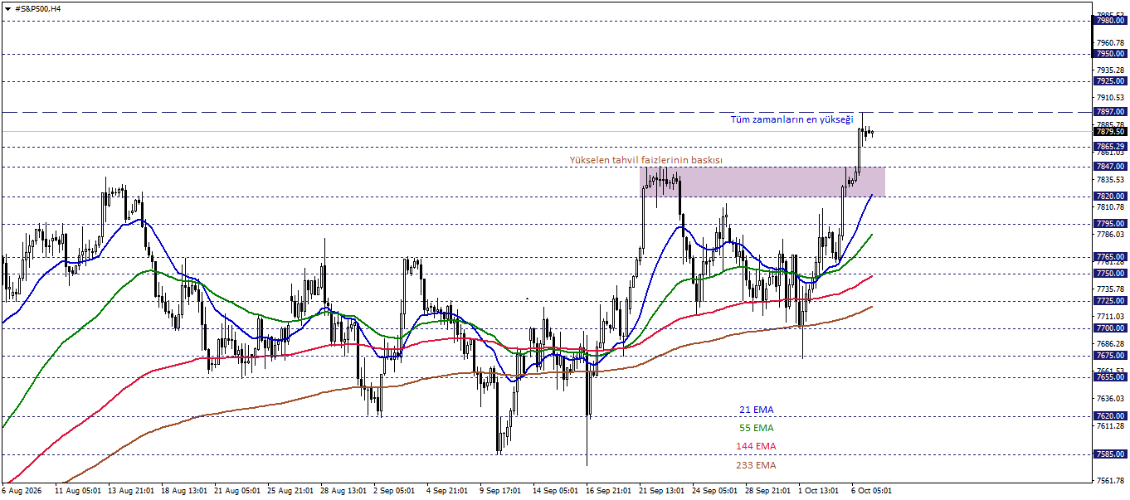This screenshot has height=500, width=1130.
Task: Click the 1 Oct 13:01 time label
Action: (818, 490)
